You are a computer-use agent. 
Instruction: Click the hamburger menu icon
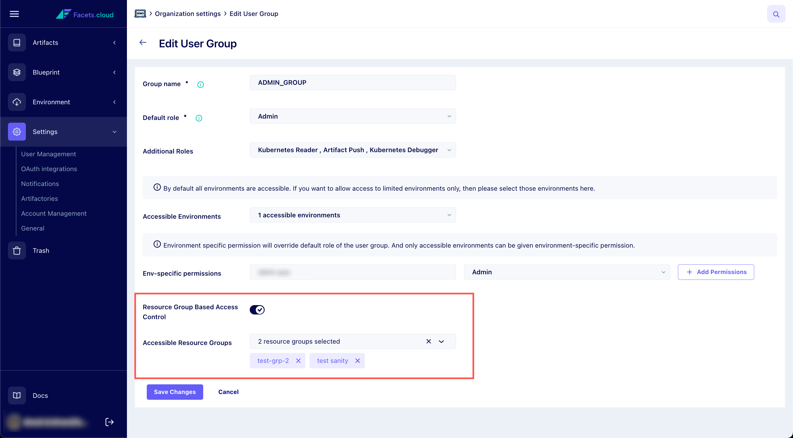pyautogui.click(x=14, y=14)
